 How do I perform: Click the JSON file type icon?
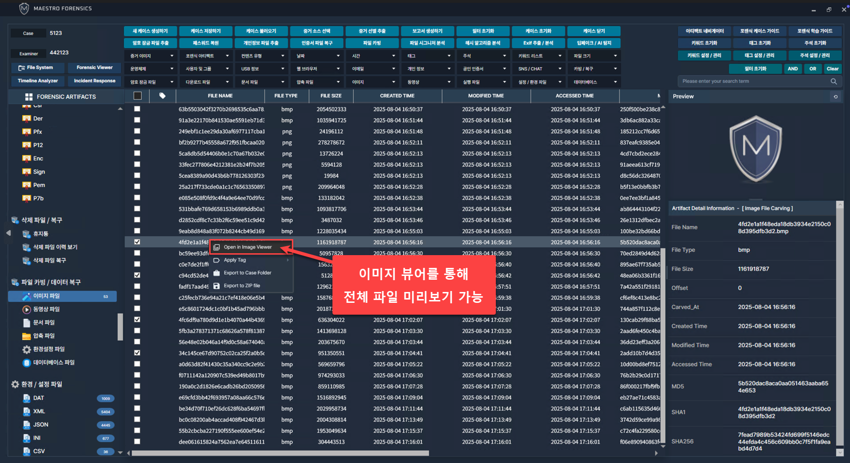coord(27,425)
